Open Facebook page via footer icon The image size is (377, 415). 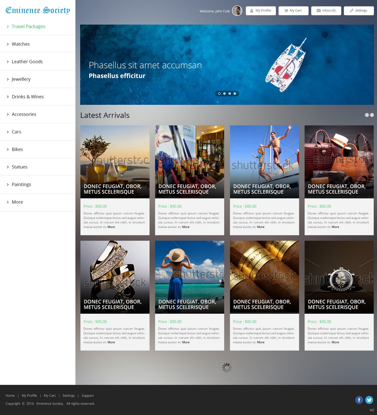tap(359, 400)
